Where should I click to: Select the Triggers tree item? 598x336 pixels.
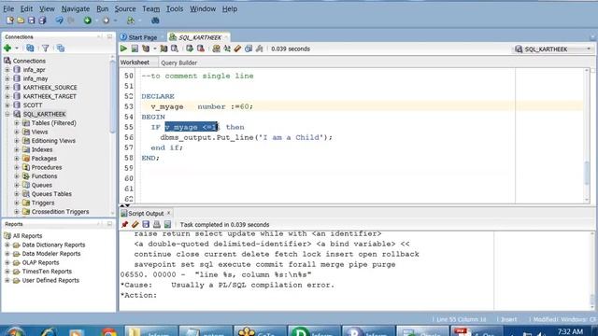point(43,203)
